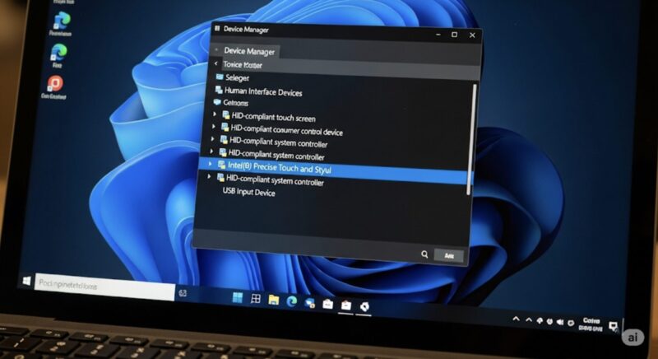Select HID-compliant cosumer control device

click(286, 131)
